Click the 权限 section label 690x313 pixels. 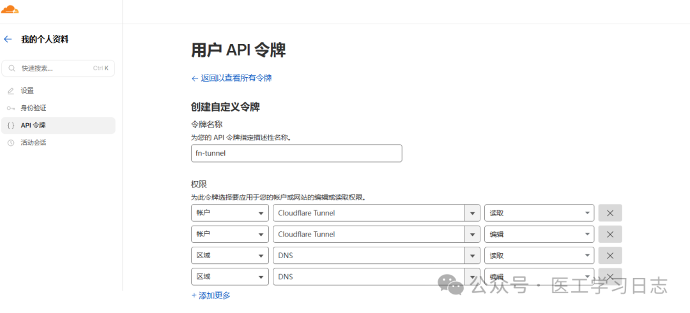[x=199, y=185]
